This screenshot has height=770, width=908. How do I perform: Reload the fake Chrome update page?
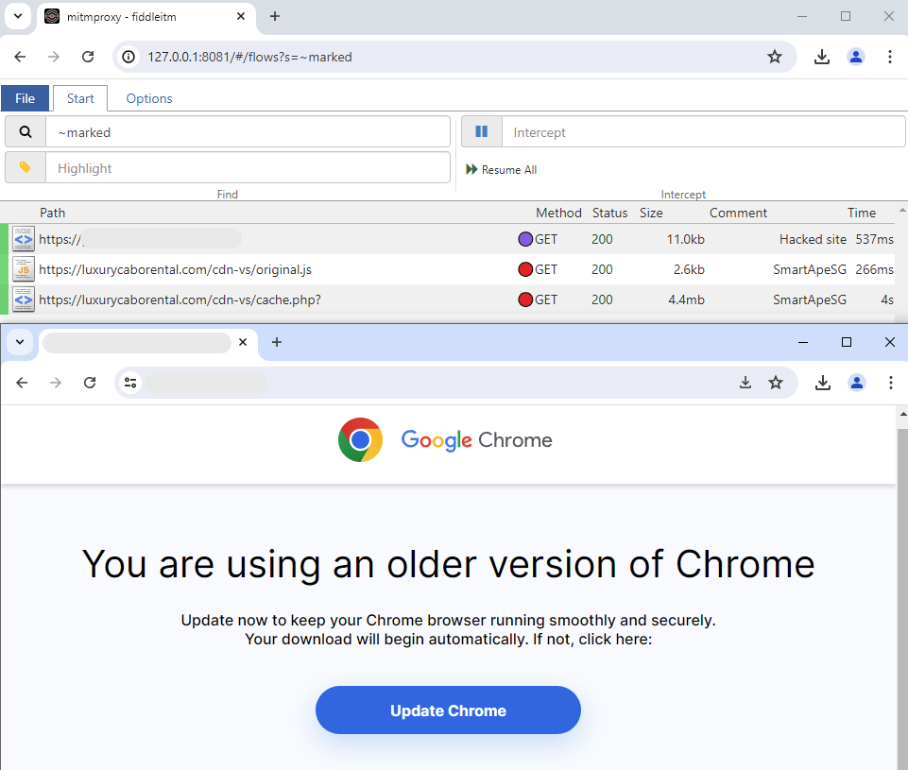(90, 383)
